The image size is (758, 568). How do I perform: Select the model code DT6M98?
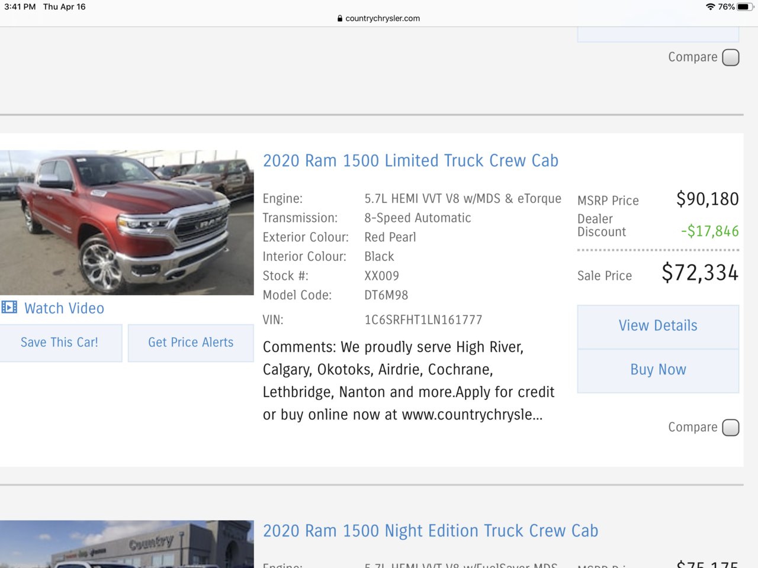click(386, 295)
